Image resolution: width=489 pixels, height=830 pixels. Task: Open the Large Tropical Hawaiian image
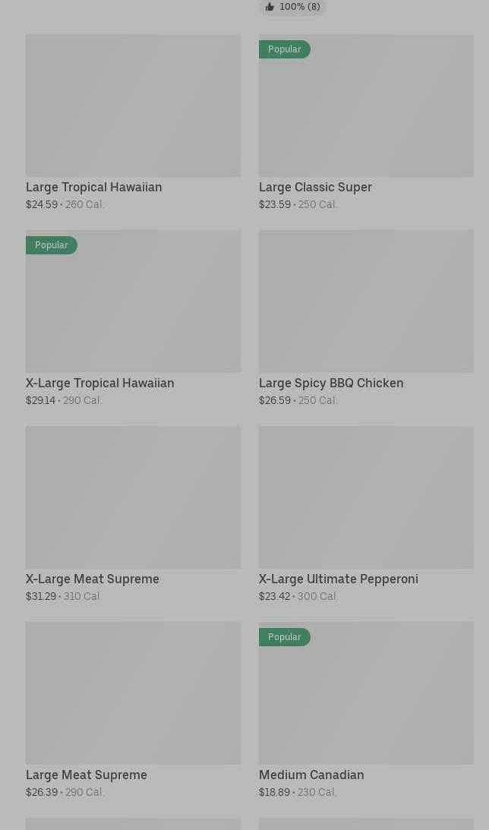[x=133, y=106]
